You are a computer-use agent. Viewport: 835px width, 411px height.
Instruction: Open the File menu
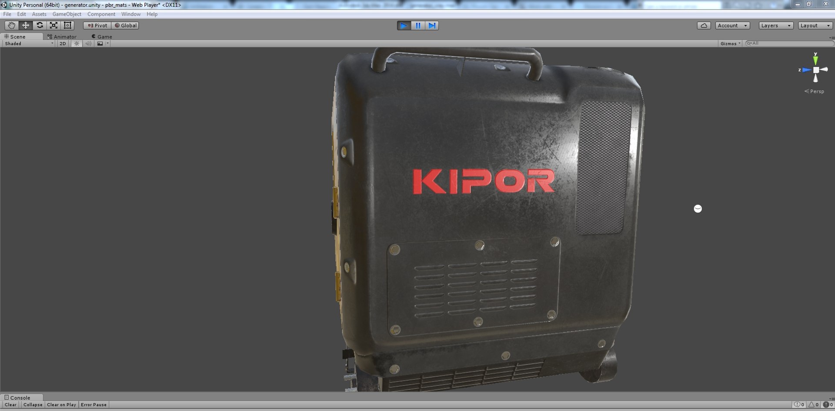coord(7,14)
